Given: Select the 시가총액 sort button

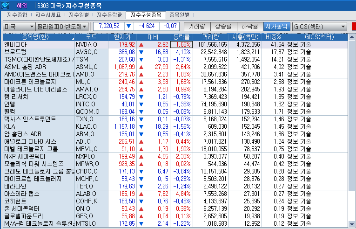Looking at the screenshot, I should click(x=276, y=27).
